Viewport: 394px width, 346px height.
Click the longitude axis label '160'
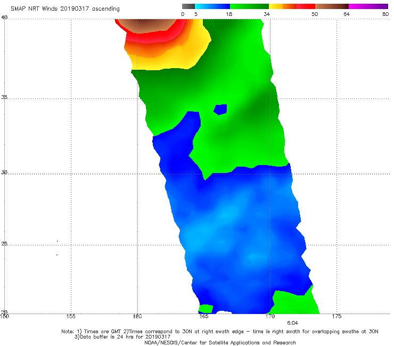137,316
